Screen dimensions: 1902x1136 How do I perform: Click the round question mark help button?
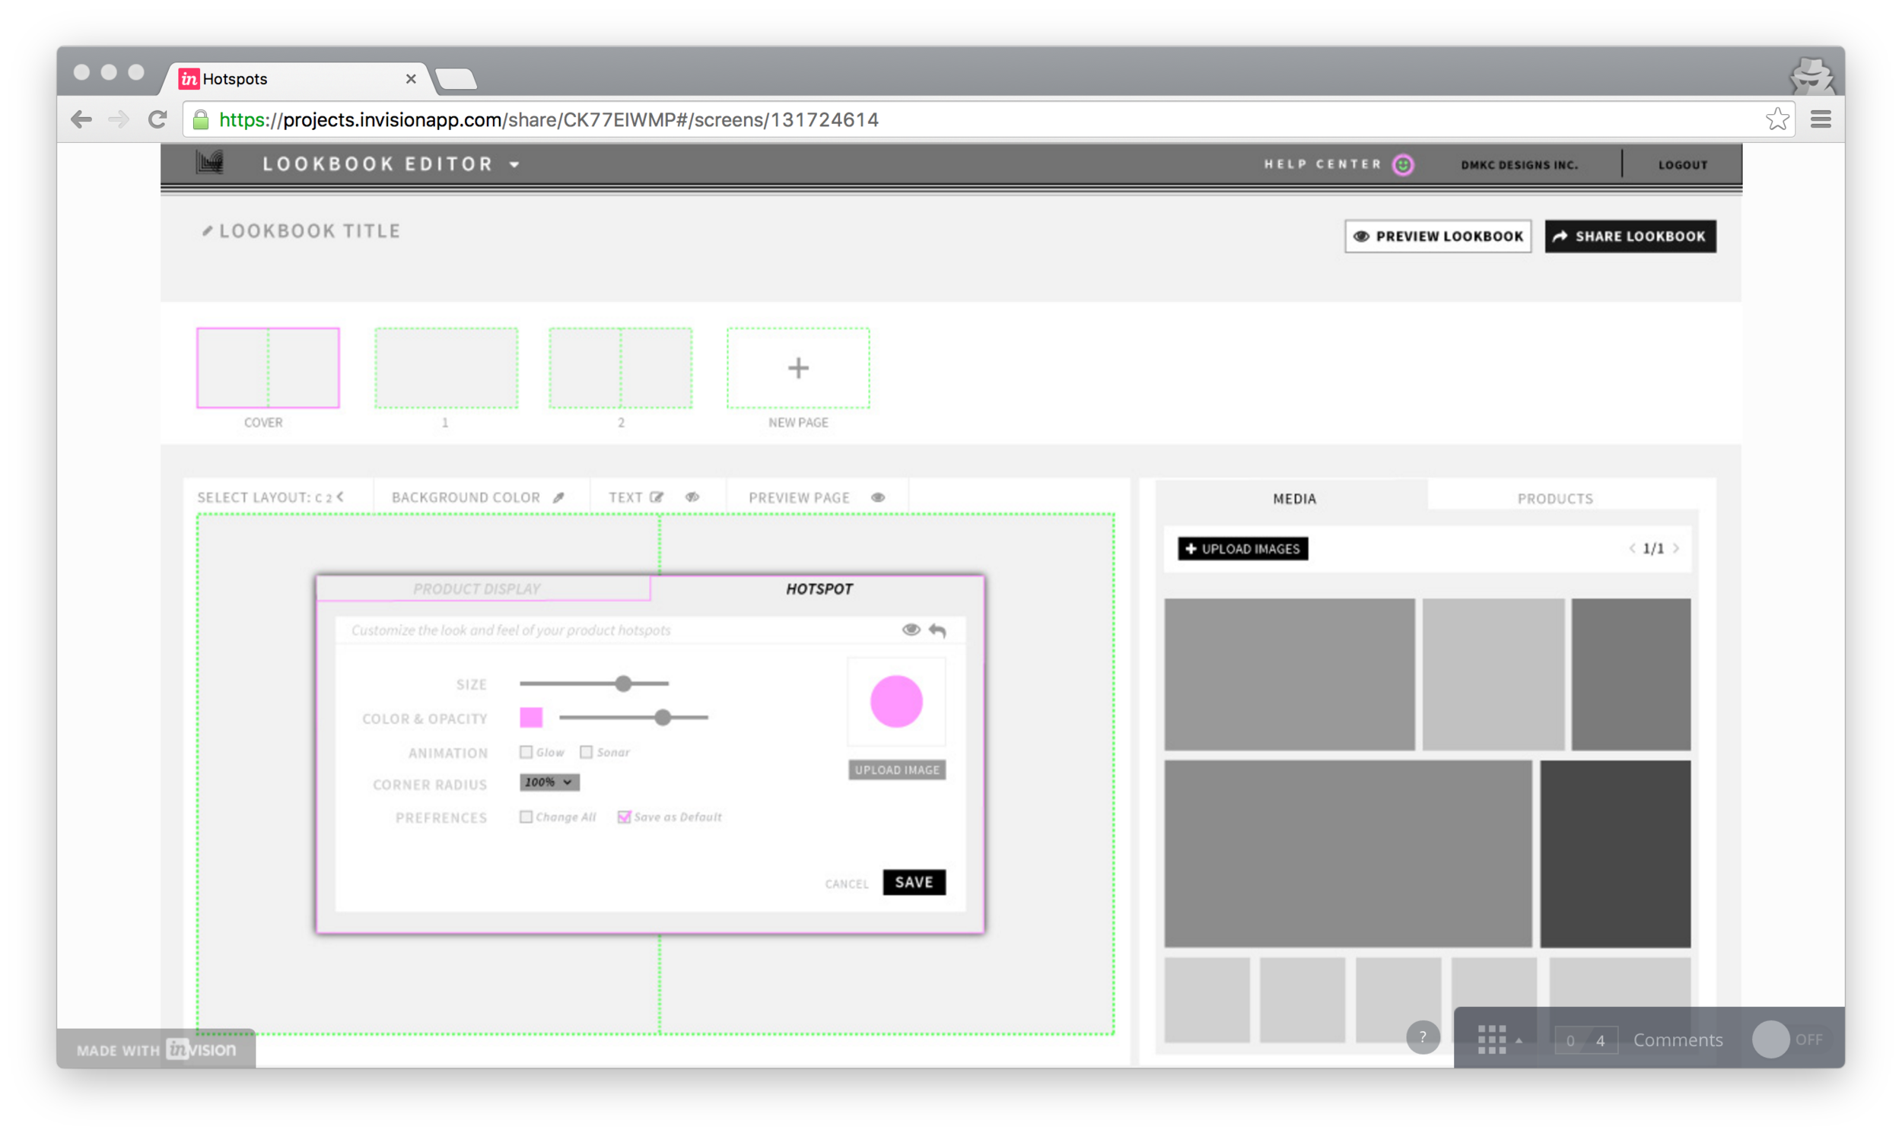(x=1423, y=1037)
